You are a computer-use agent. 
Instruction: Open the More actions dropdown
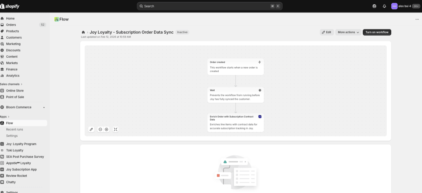click(348, 32)
